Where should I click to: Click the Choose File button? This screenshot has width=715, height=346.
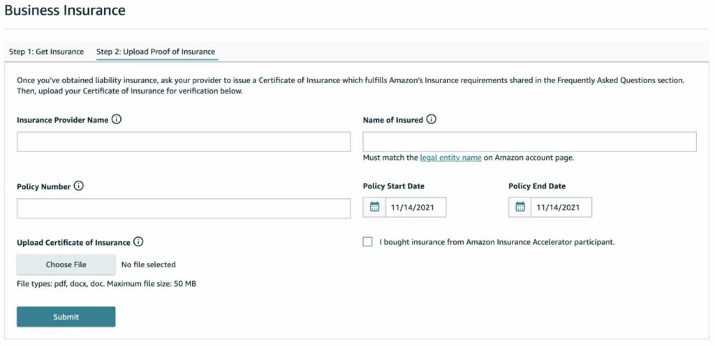pos(66,264)
